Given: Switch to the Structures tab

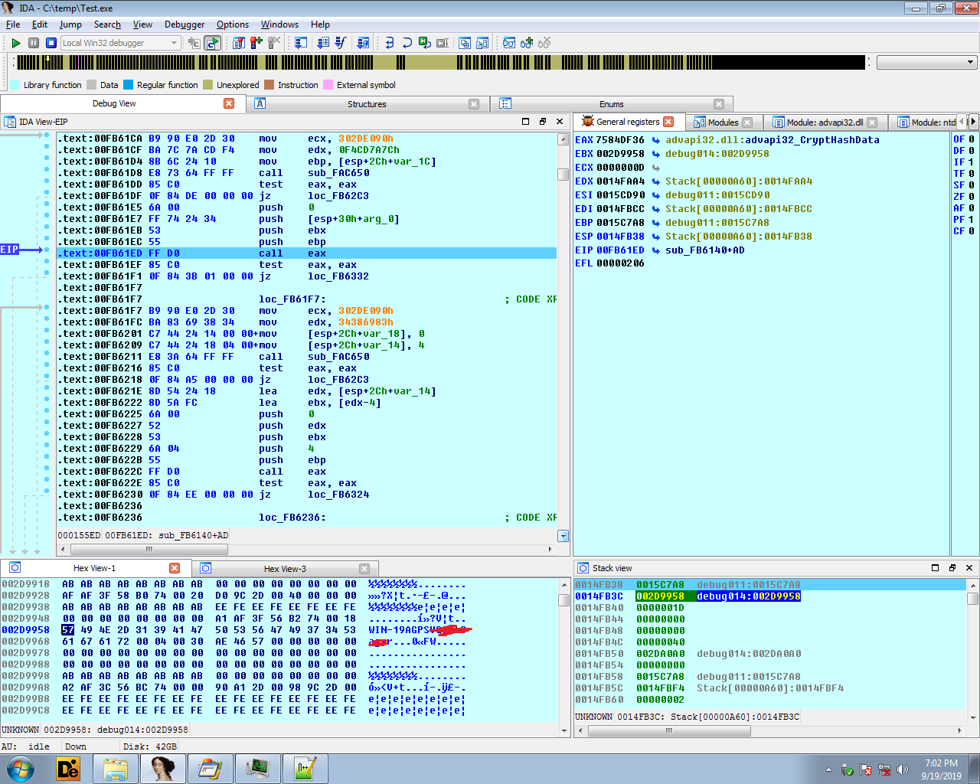Looking at the screenshot, I should (367, 104).
